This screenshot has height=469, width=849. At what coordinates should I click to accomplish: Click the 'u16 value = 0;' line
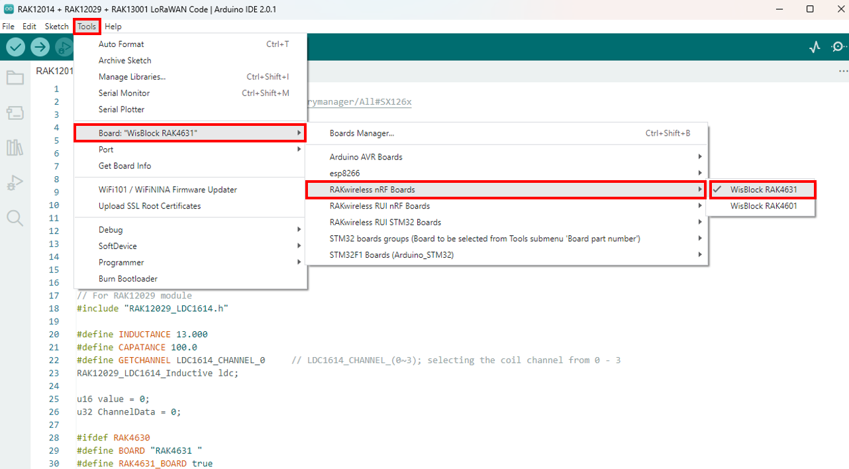point(113,399)
